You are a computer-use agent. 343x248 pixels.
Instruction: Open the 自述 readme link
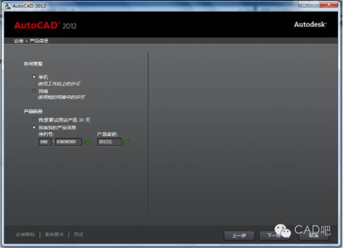78,235
